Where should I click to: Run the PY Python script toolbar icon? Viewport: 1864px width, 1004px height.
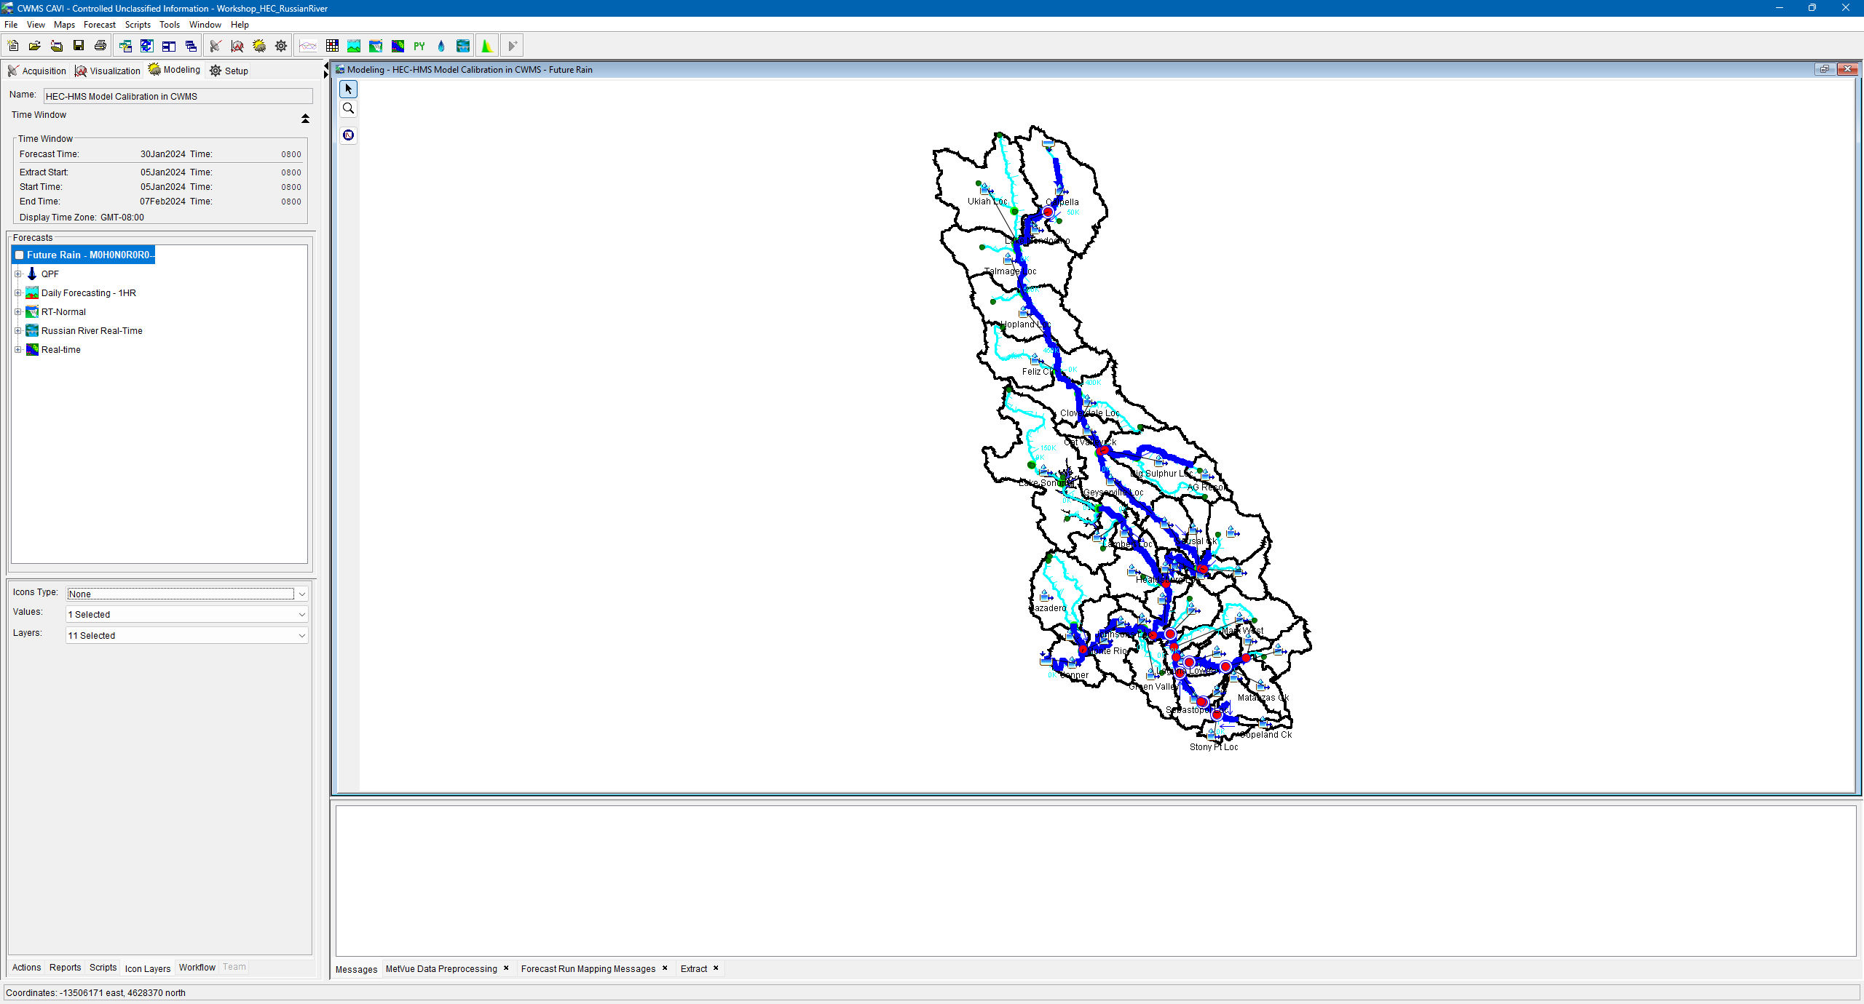420,45
